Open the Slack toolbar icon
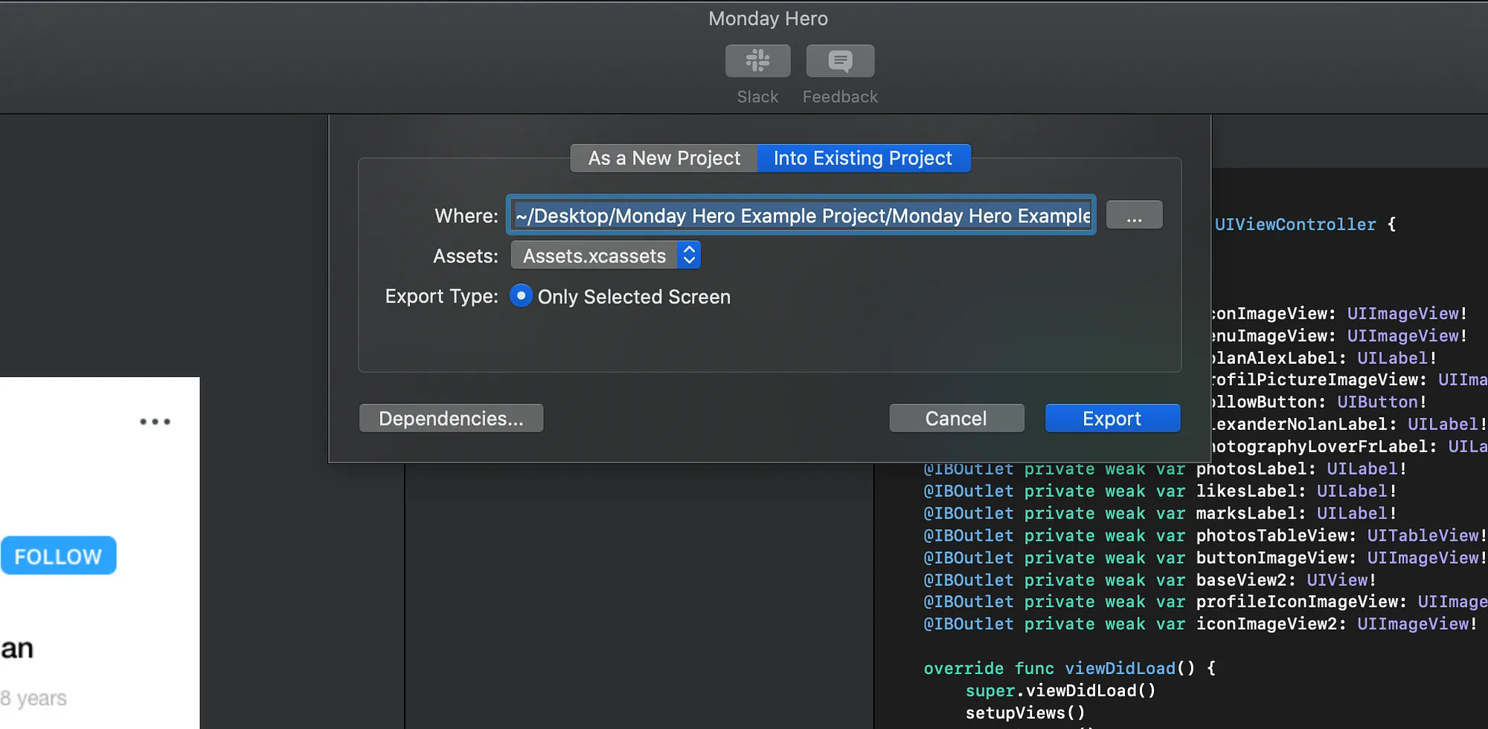The width and height of the screenshot is (1488, 729). [x=757, y=61]
